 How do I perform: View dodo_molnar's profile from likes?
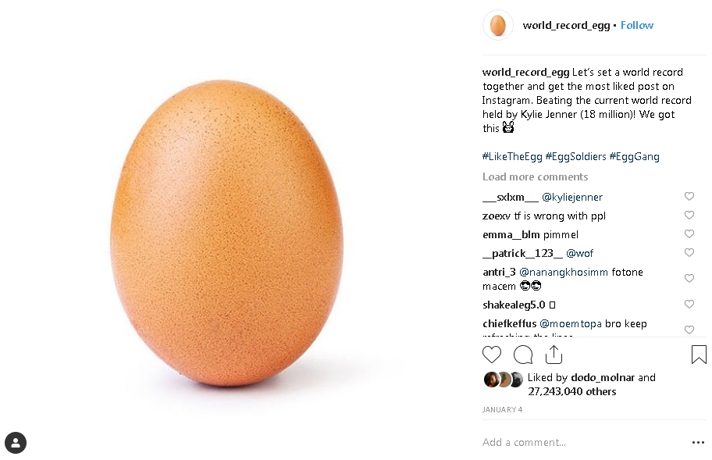[603, 377]
